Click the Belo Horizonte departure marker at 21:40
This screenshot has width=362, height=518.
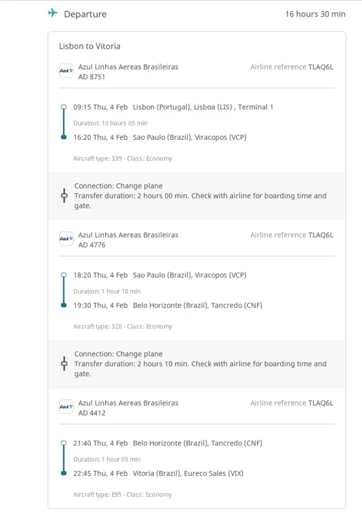pos(64,443)
